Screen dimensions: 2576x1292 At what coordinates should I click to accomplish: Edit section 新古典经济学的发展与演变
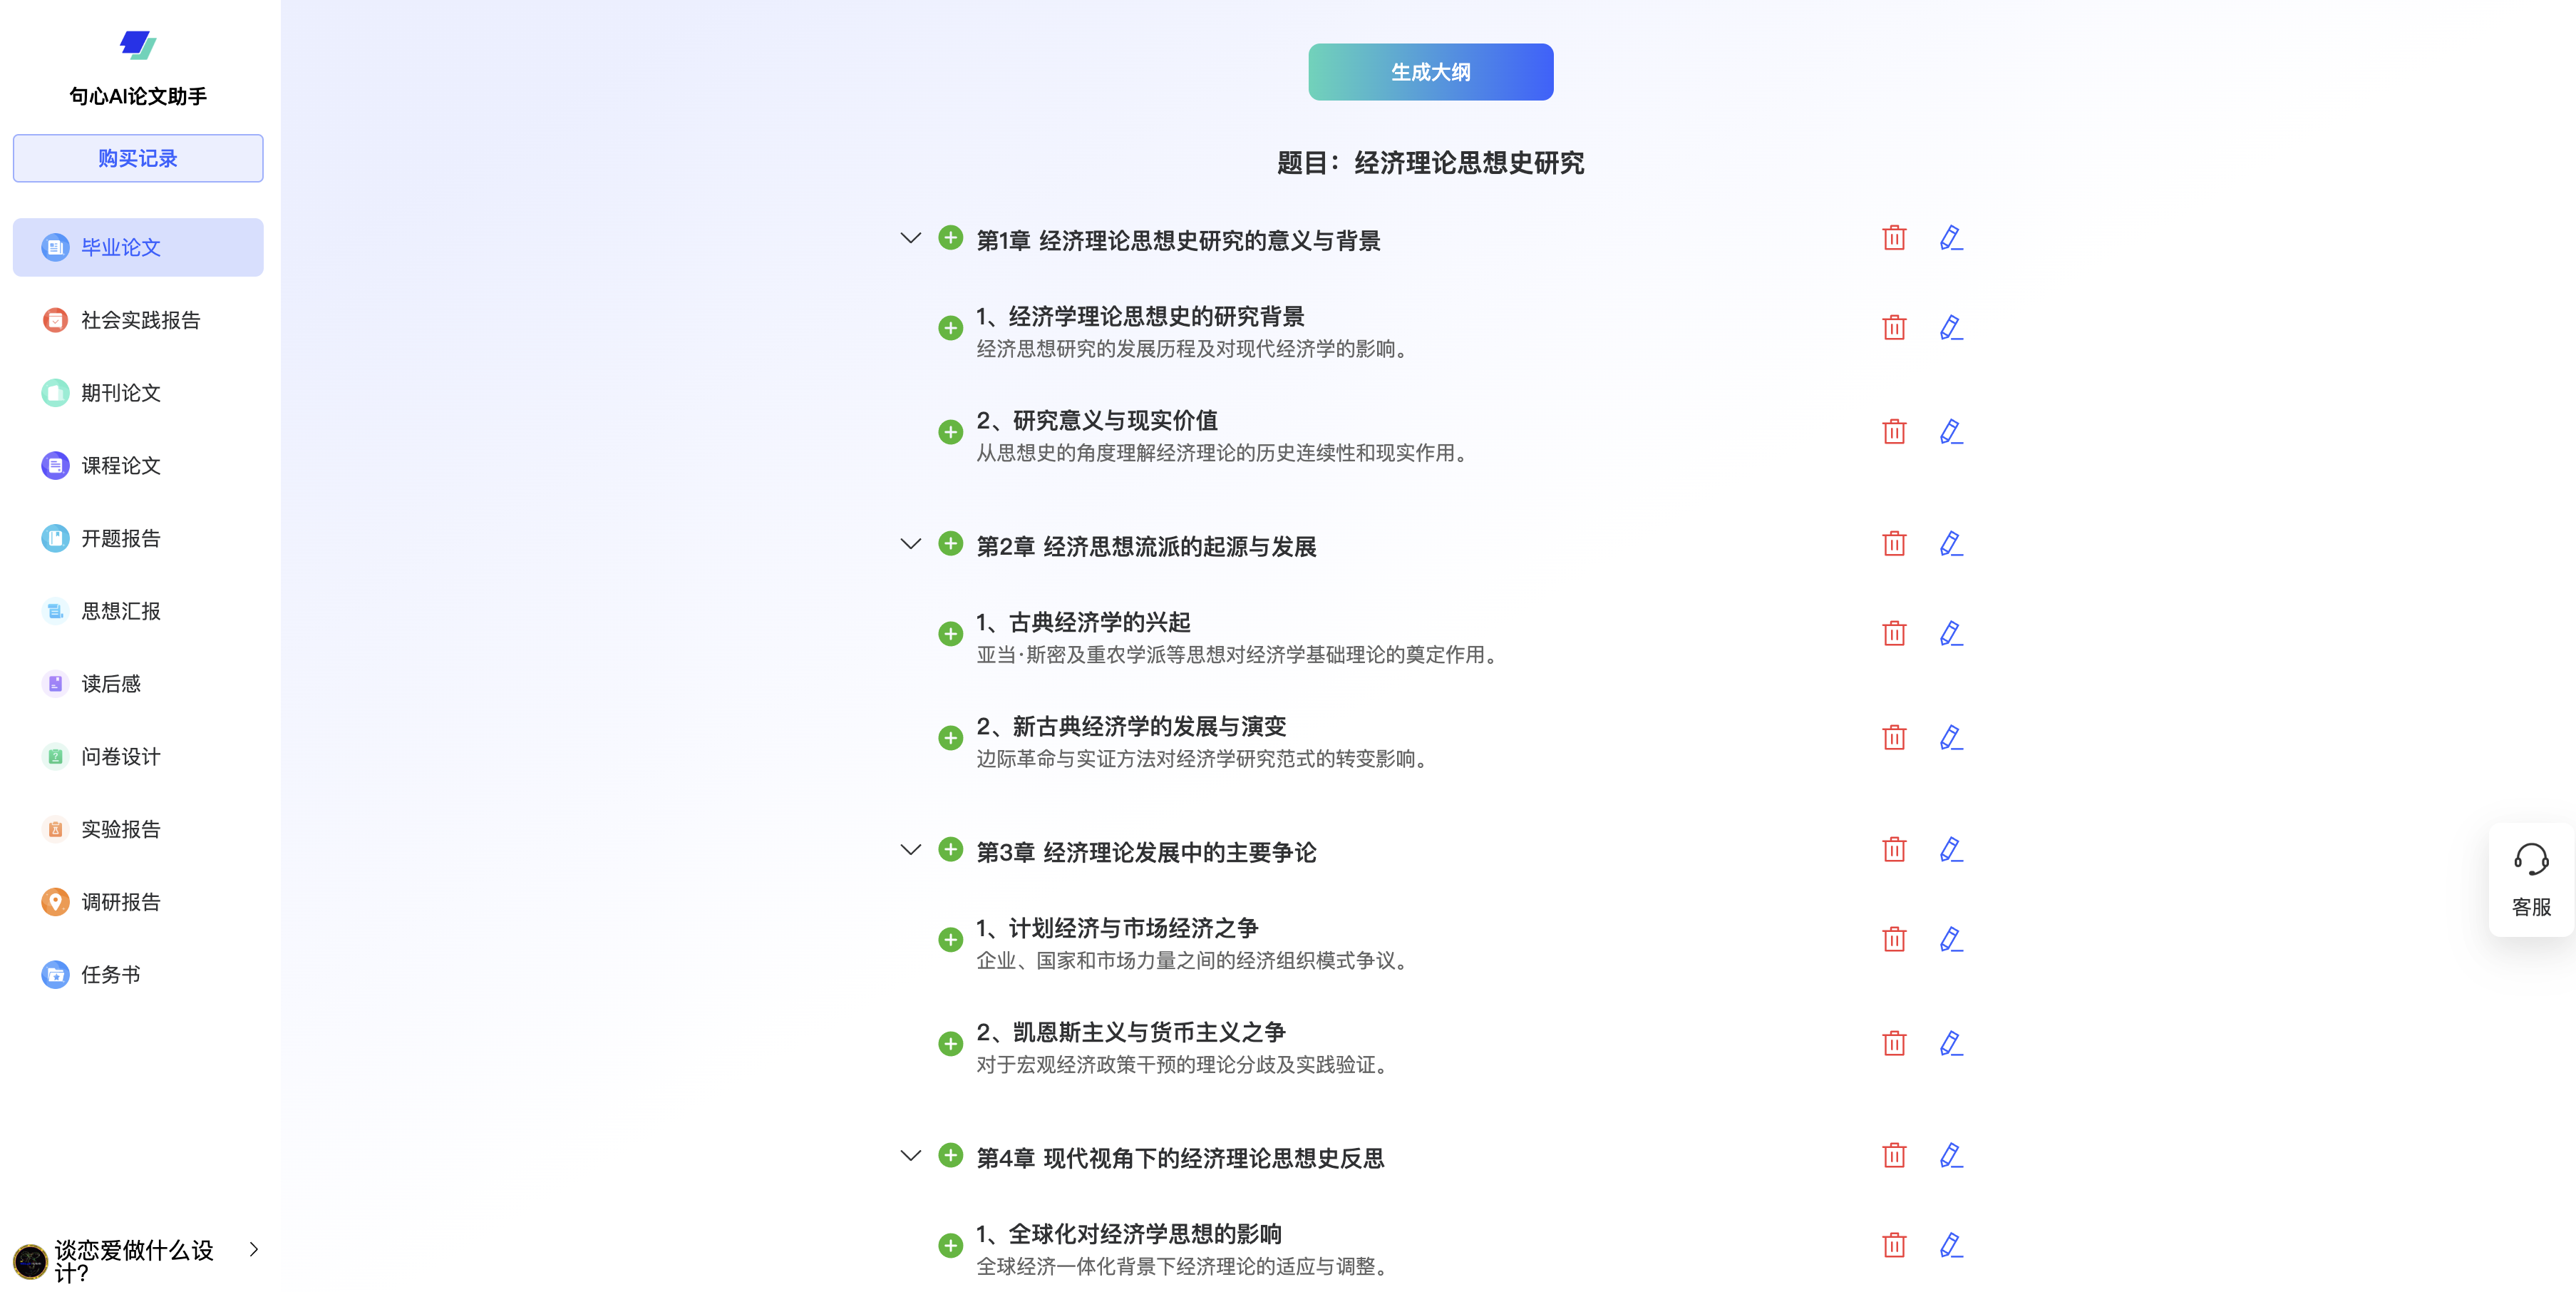click(1950, 738)
